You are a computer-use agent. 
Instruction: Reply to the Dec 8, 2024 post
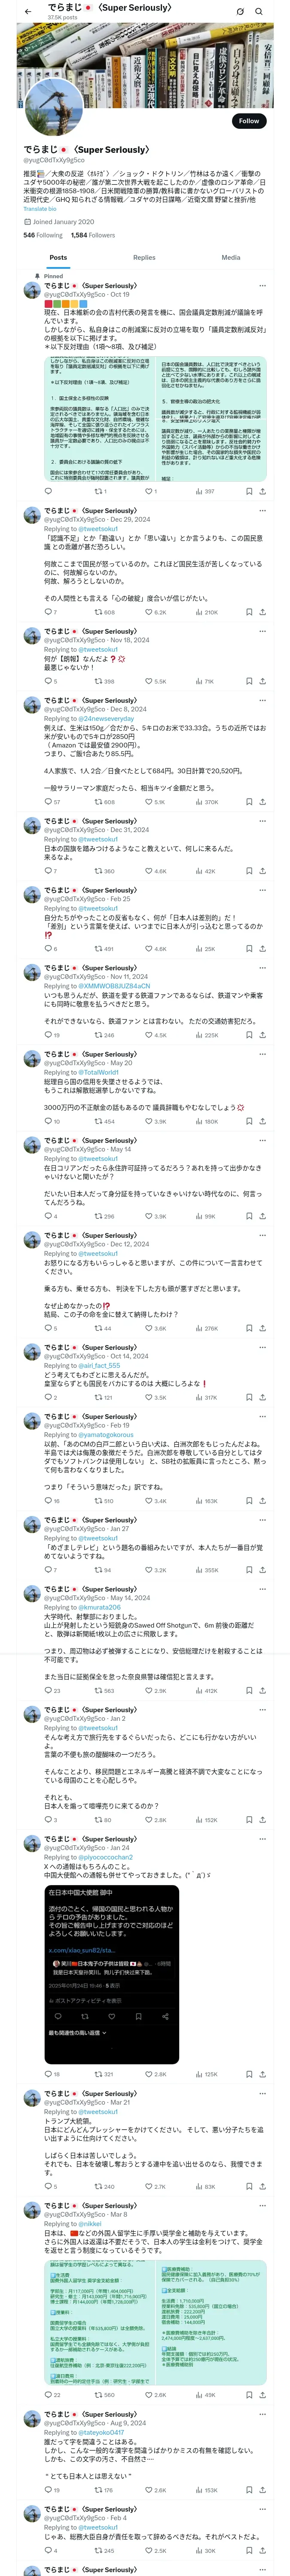pyautogui.click(x=50, y=801)
